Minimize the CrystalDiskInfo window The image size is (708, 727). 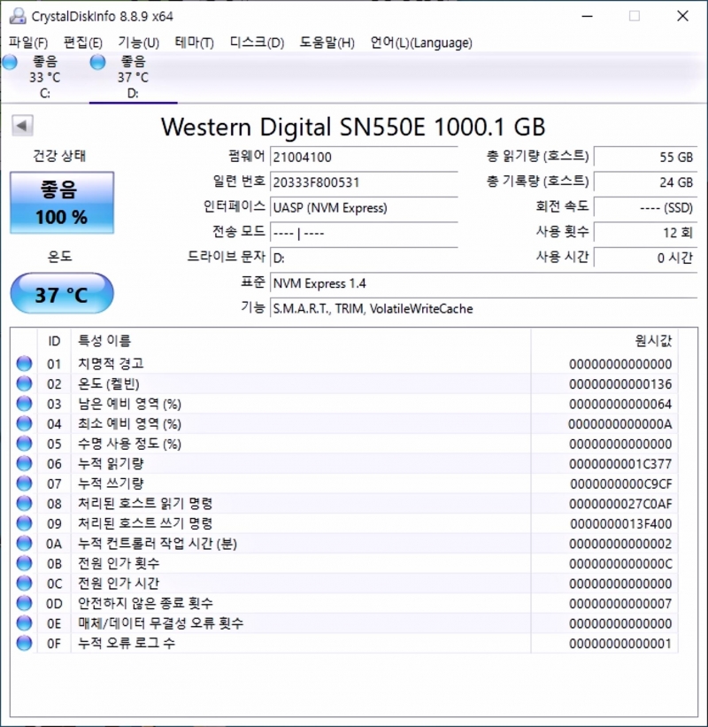click(x=587, y=16)
